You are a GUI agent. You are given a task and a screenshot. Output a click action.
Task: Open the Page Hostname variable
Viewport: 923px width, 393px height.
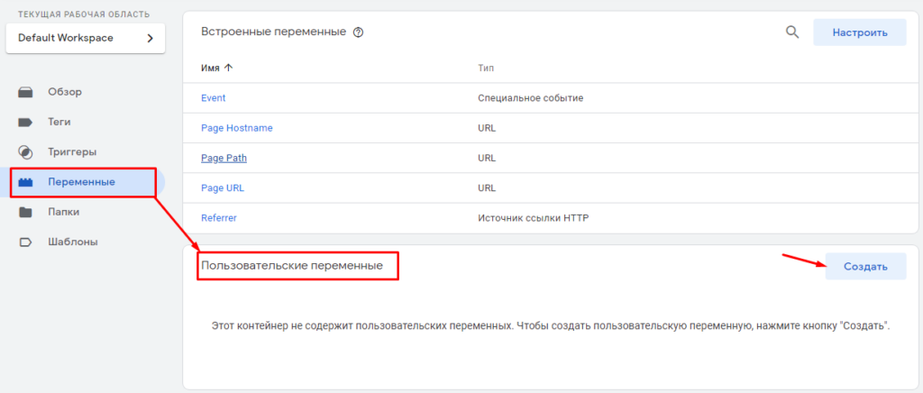236,128
